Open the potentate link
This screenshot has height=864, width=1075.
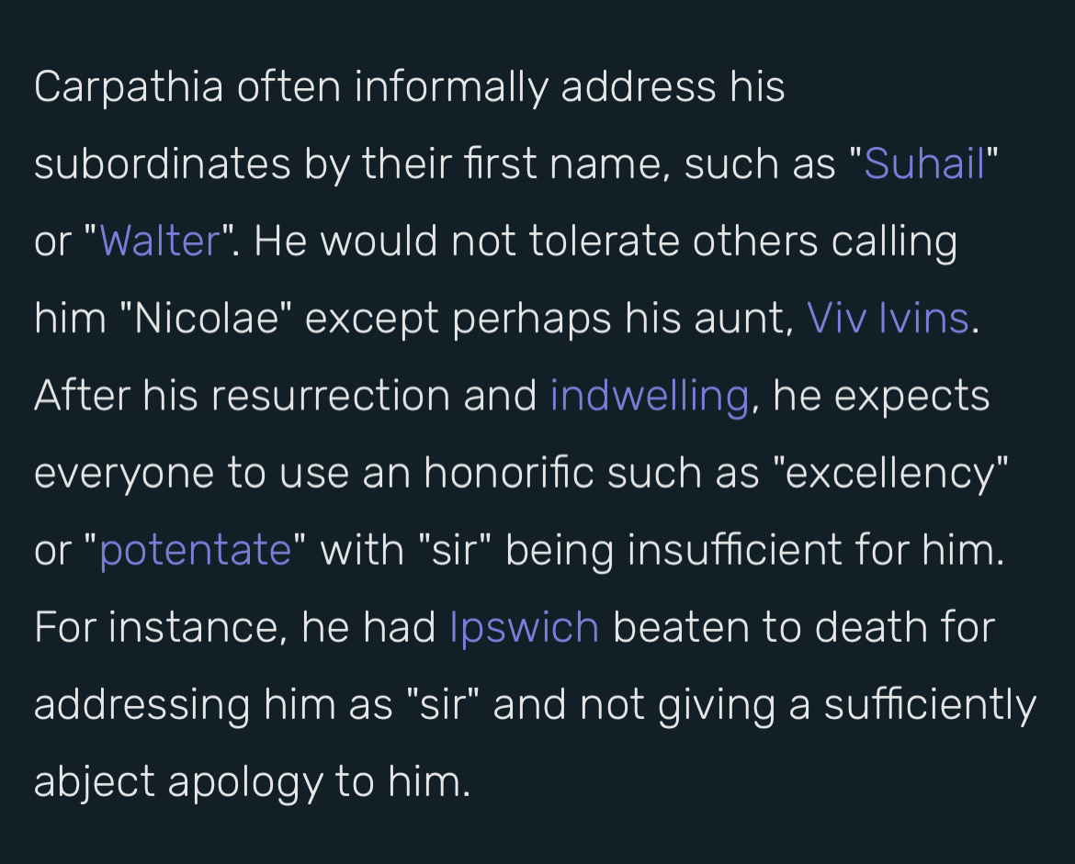[196, 551]
